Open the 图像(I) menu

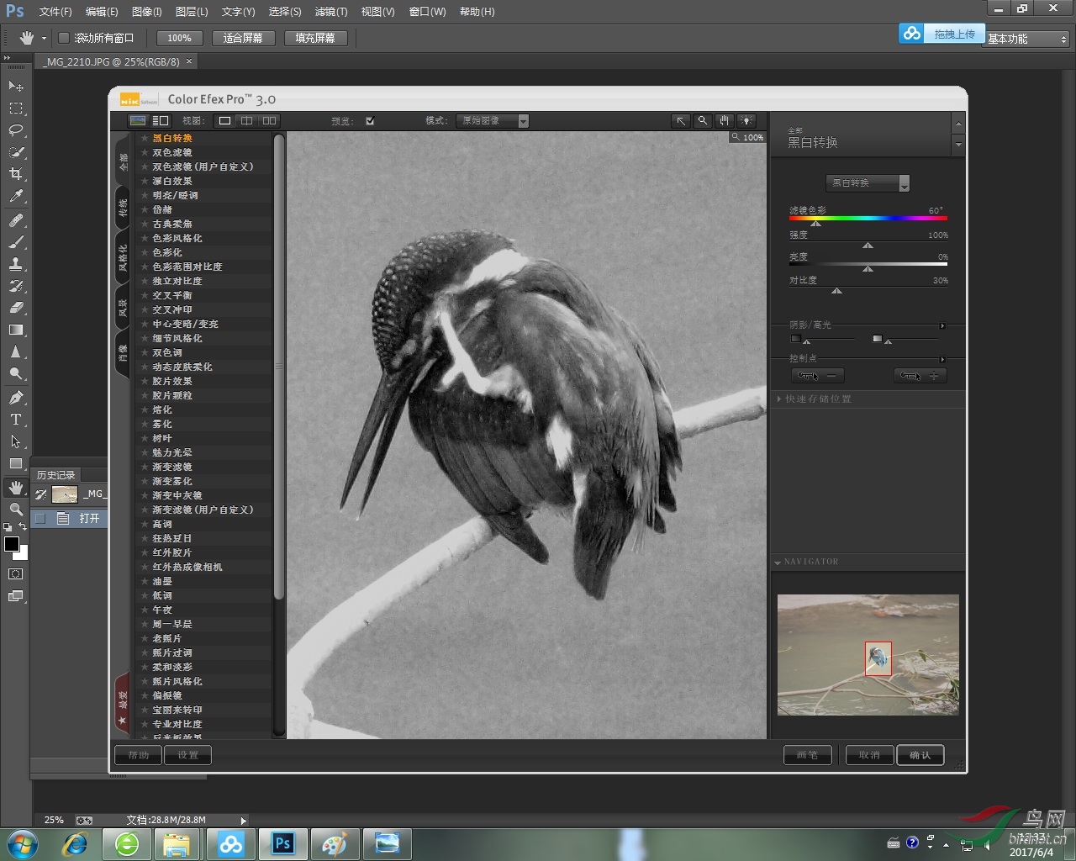point(147,12)
